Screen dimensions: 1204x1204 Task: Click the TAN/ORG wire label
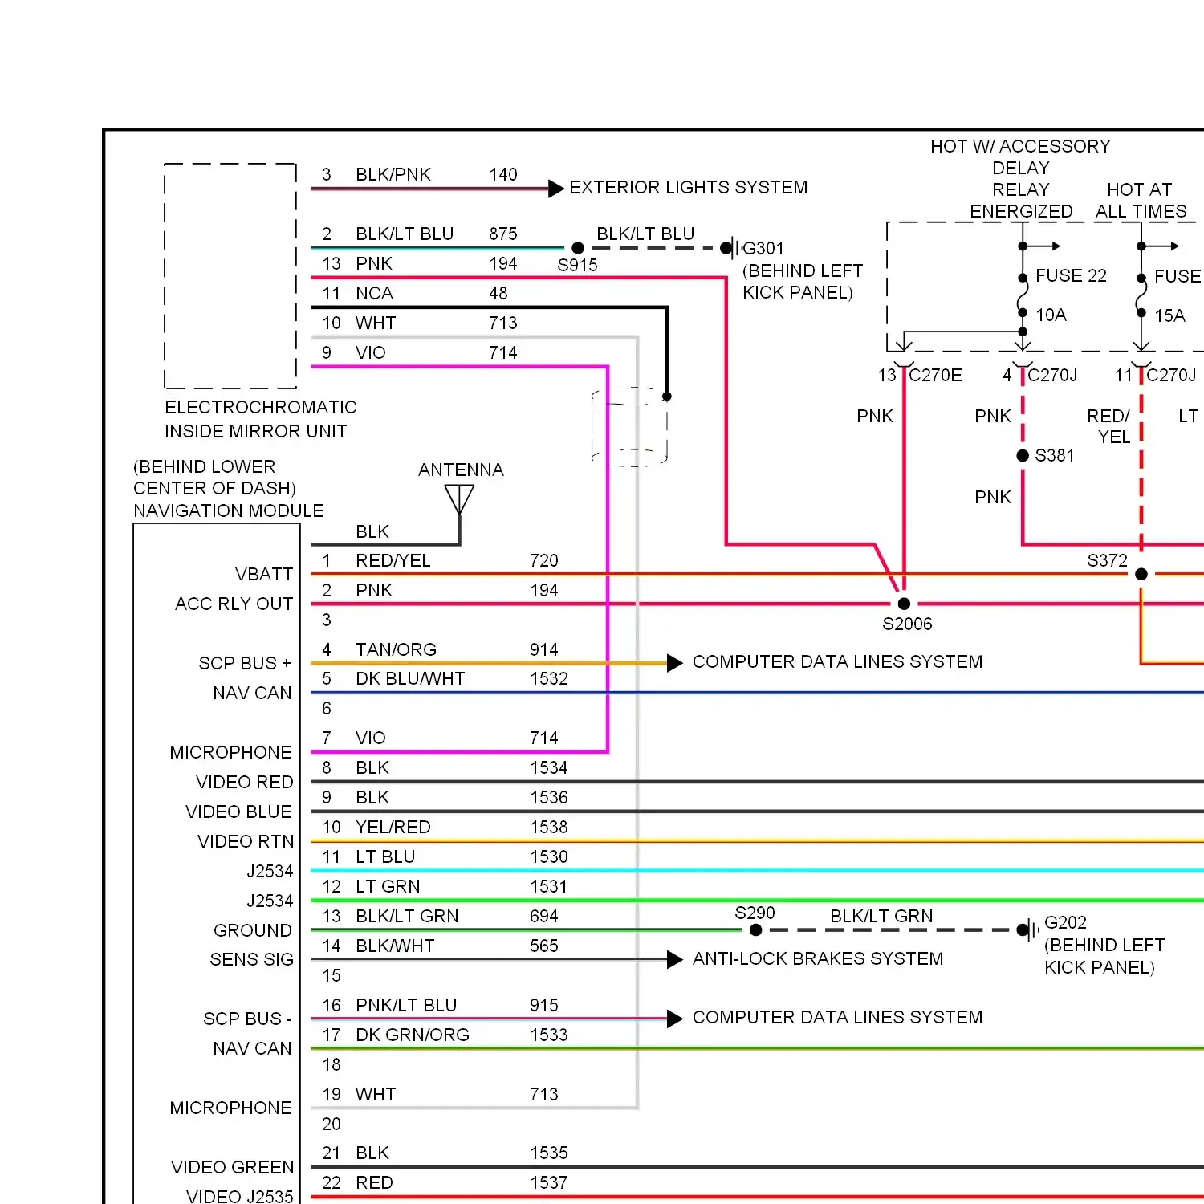(x=397, y=649)
